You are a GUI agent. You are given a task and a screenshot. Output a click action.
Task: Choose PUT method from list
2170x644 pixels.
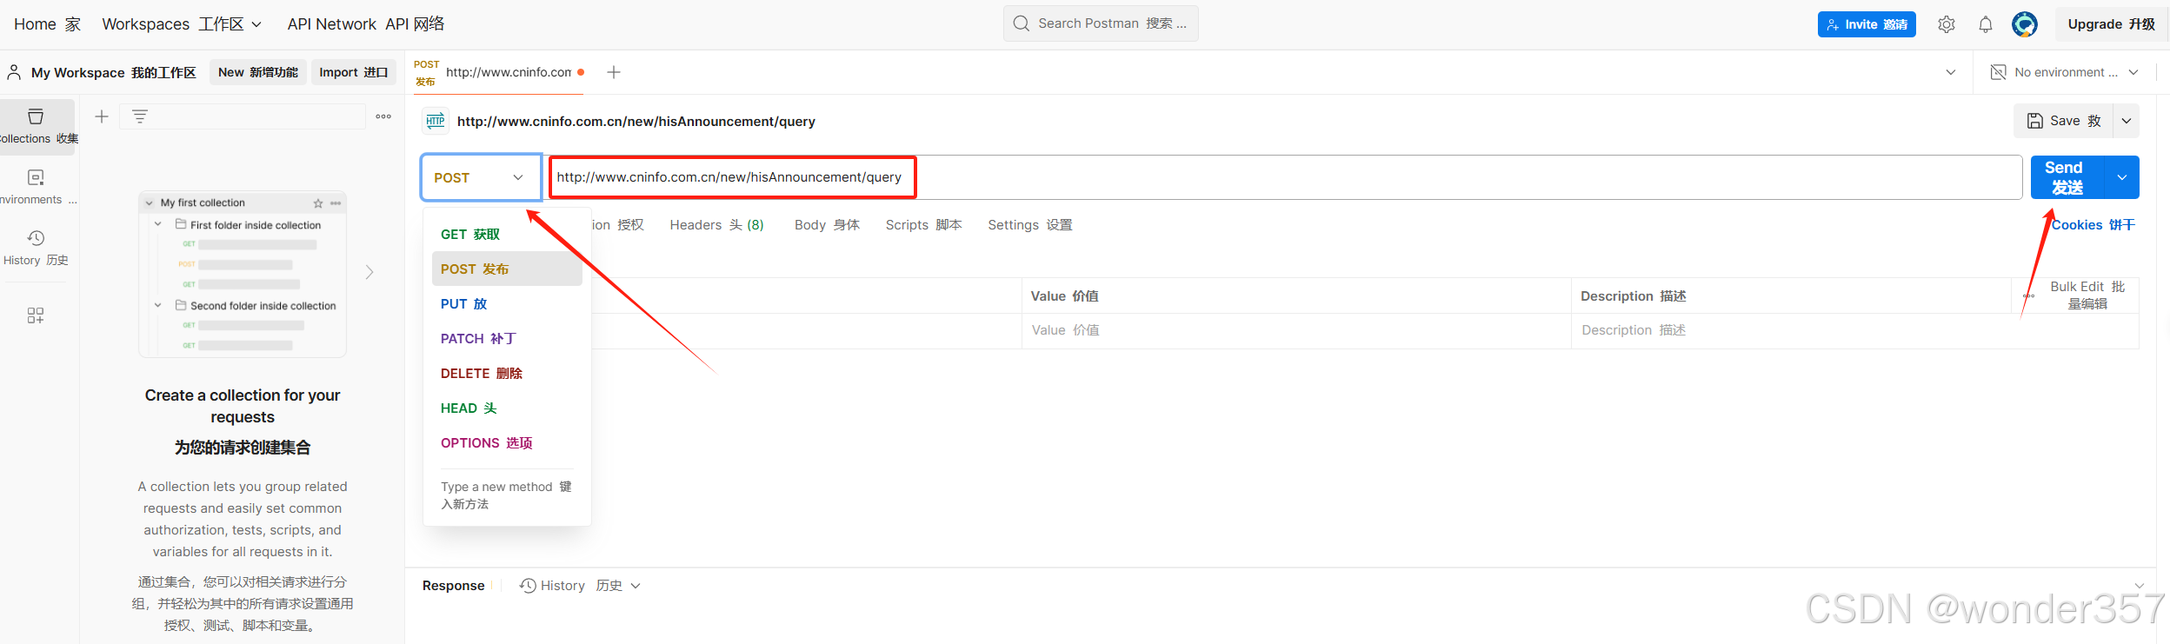pos(507,304)
